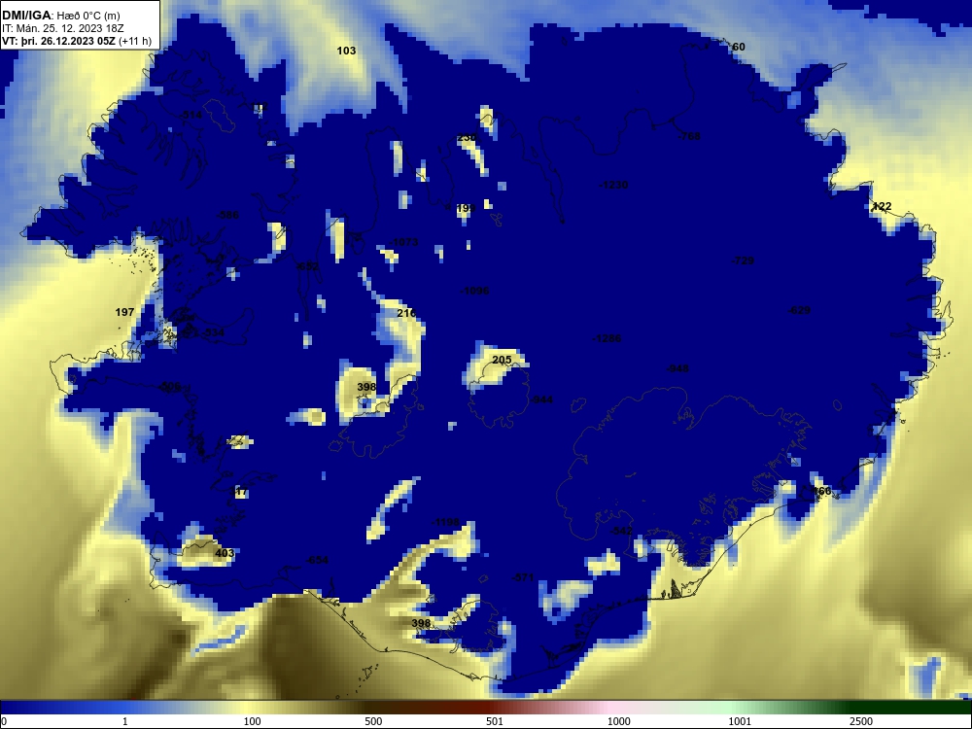This screenshot has width=972, height=729.
Task: Click the map value -1230
Action: pos(613,185)
